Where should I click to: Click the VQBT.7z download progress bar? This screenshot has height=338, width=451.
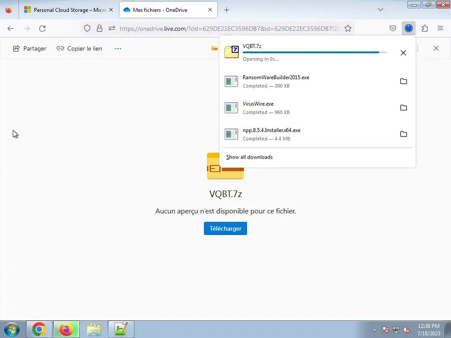click(x=314, y=53)
